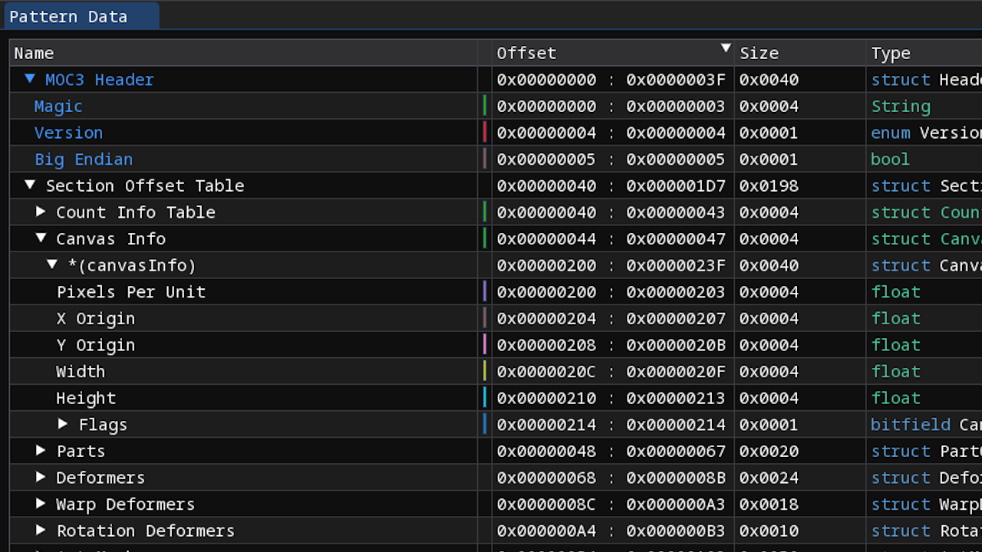Collapse the MOC3 Header tree node
Image resolution: width=982 pixels, height=552 pixels.
(30, 79)
